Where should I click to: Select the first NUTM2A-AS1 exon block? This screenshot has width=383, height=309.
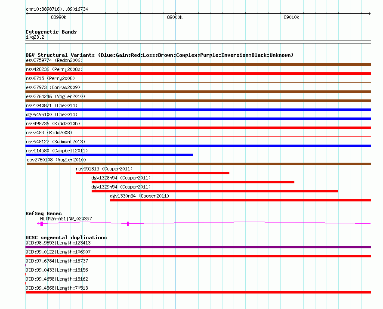pos(42,224)
